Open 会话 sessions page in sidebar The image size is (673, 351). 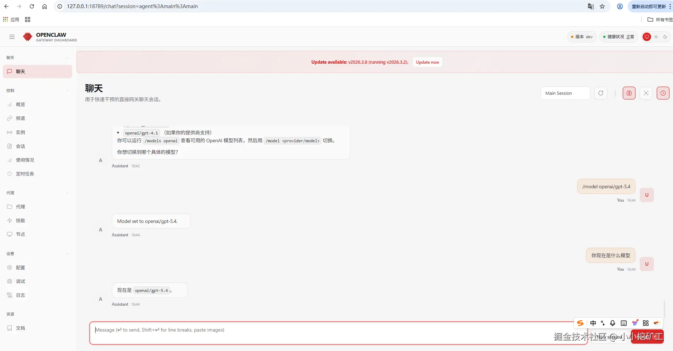click(x=38, y=146)
